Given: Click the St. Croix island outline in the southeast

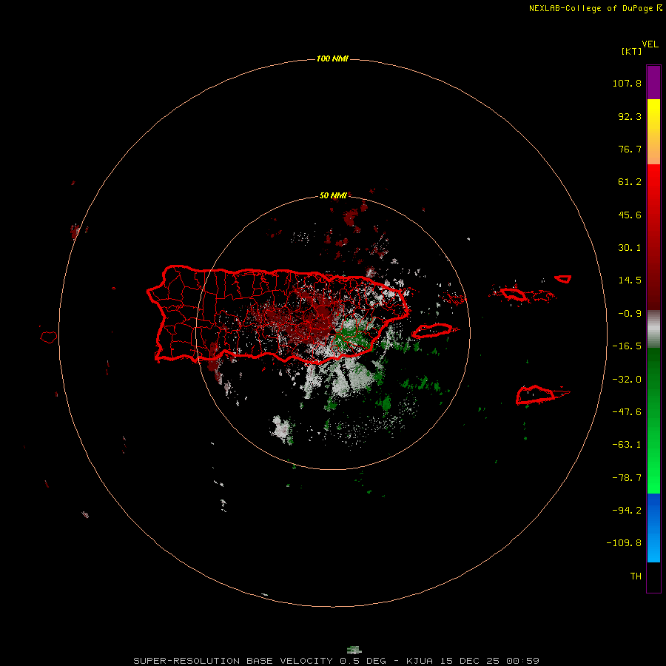Looking at the screenshot, I should (536, 395).
